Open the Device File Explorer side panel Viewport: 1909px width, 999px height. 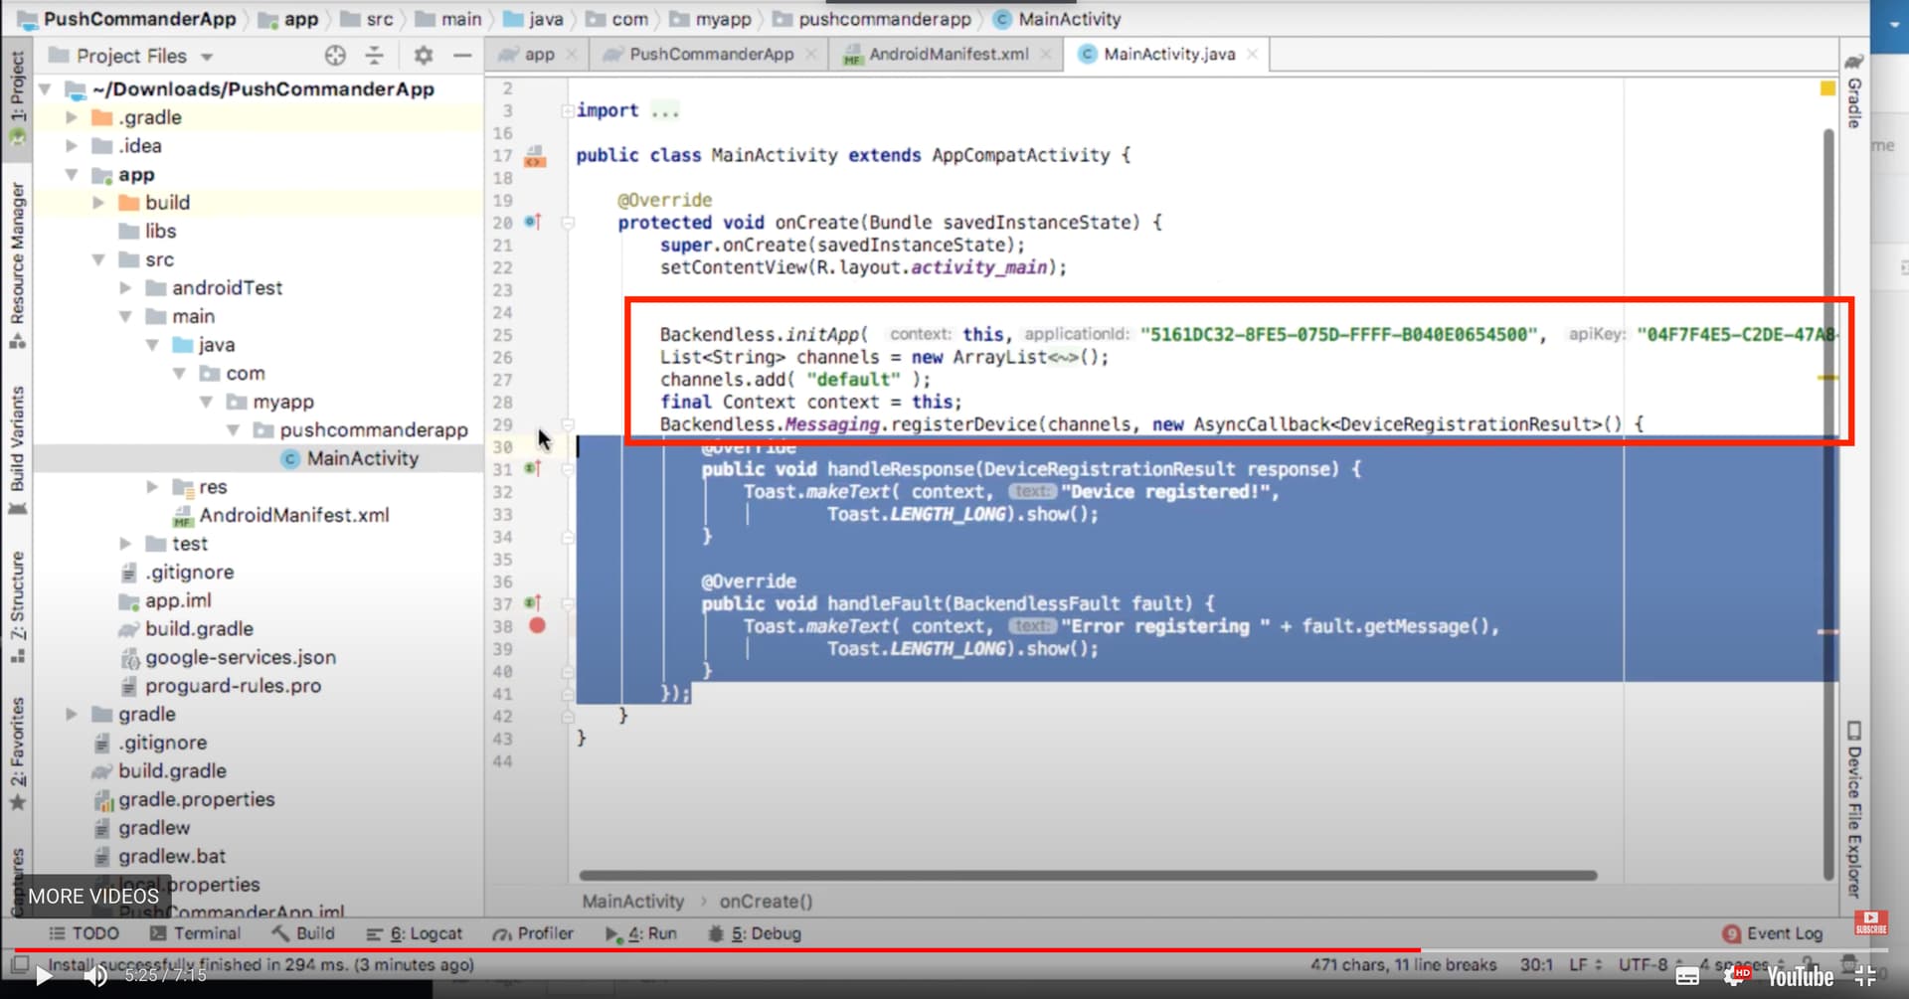(x=1854, y=809)
